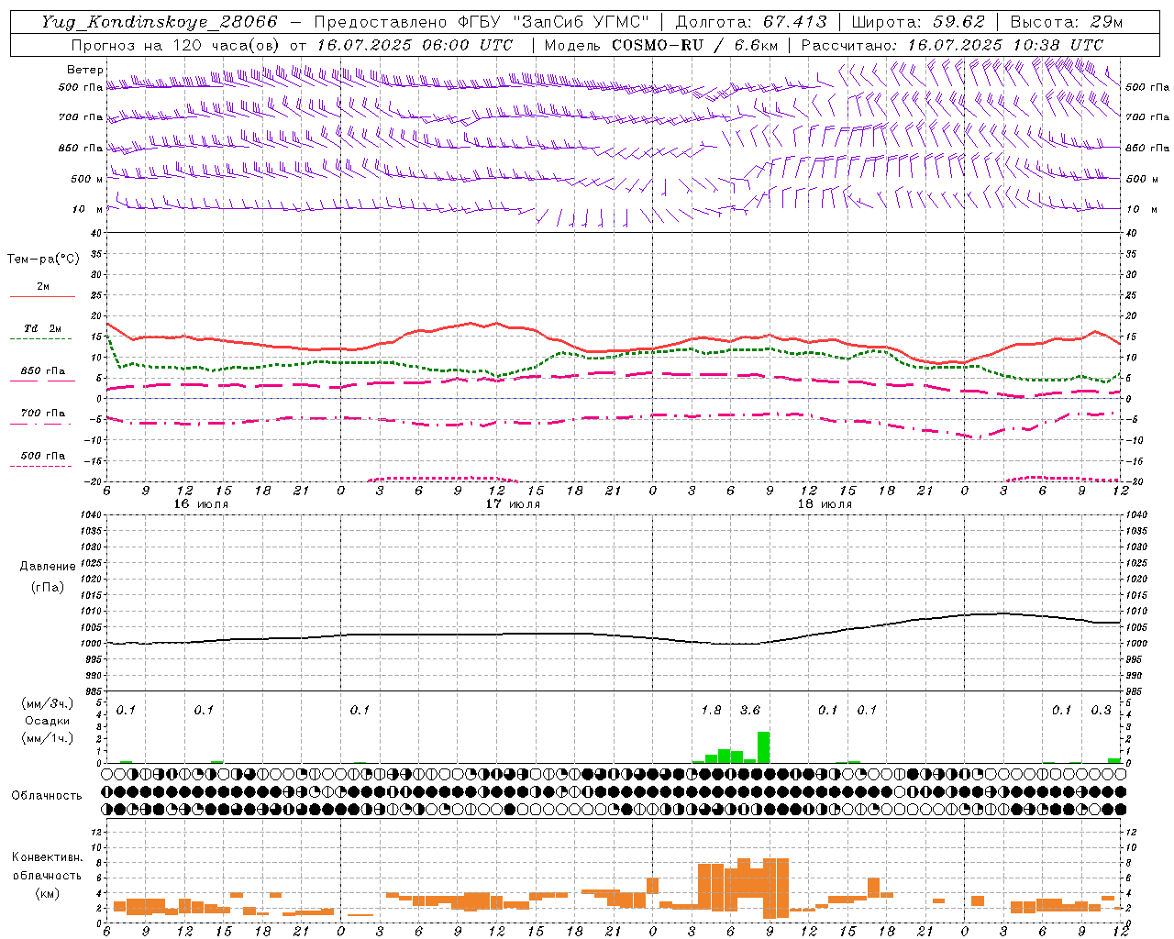Click the Облачность cloudiness label
Viewport: 1174px width, 939px height.
(x=47, y=796)
